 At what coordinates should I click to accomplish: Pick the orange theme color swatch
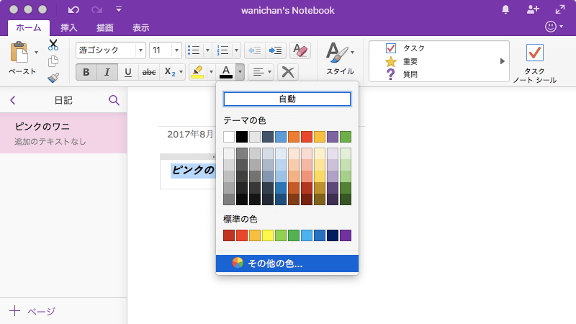pos(294,137)
